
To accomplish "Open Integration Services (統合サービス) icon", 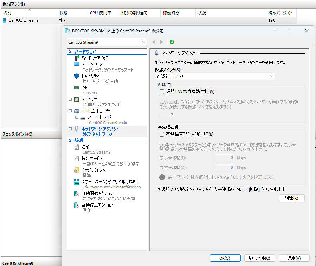I will [x=77, y=159].
